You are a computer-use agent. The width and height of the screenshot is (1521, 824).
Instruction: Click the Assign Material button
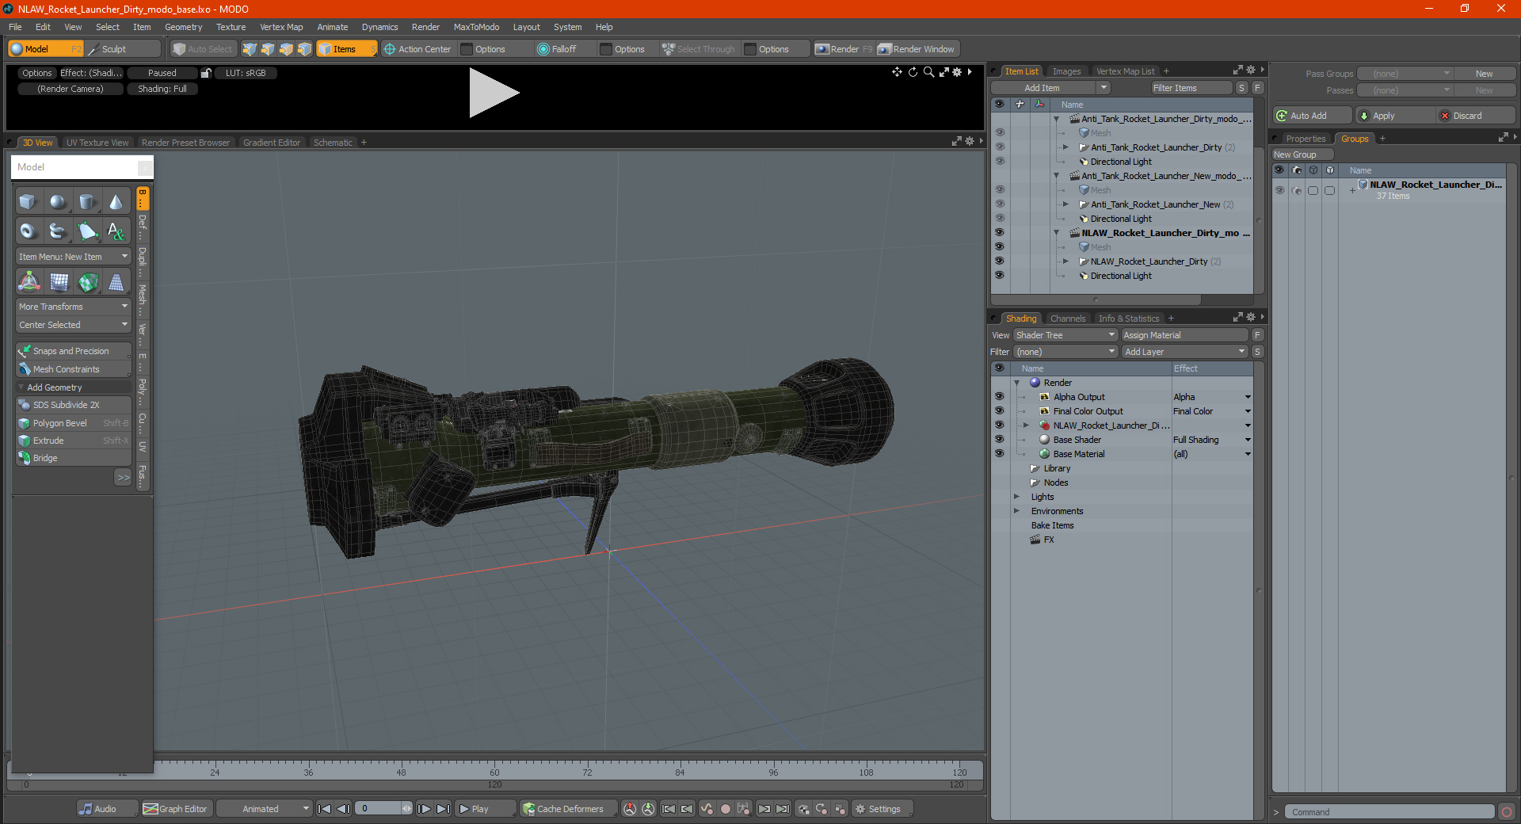coord(1185,335)
